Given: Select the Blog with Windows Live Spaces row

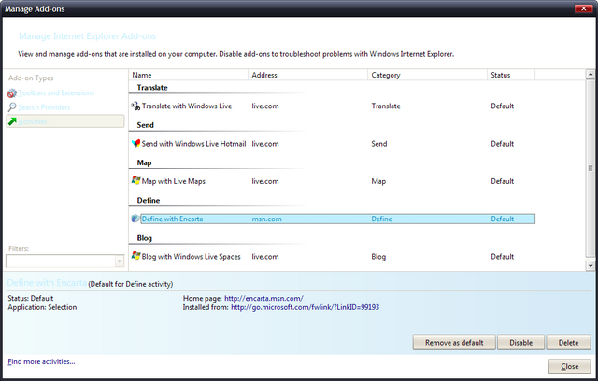Looking at the screenshot, I should click(x=333, y=257).
